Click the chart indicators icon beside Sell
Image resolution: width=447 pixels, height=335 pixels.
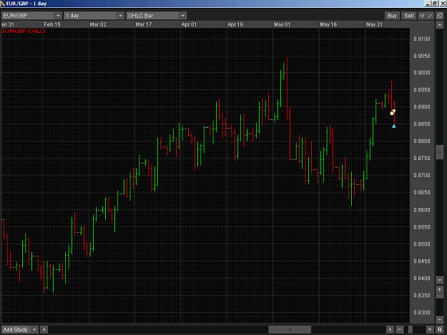point(422,16)
